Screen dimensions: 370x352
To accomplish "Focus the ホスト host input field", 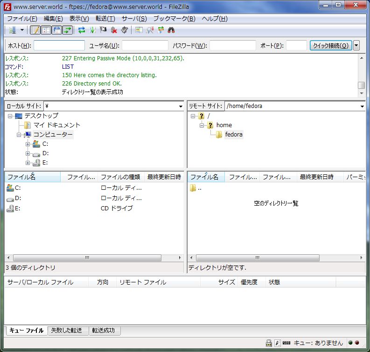I will [x=59, y=45].
